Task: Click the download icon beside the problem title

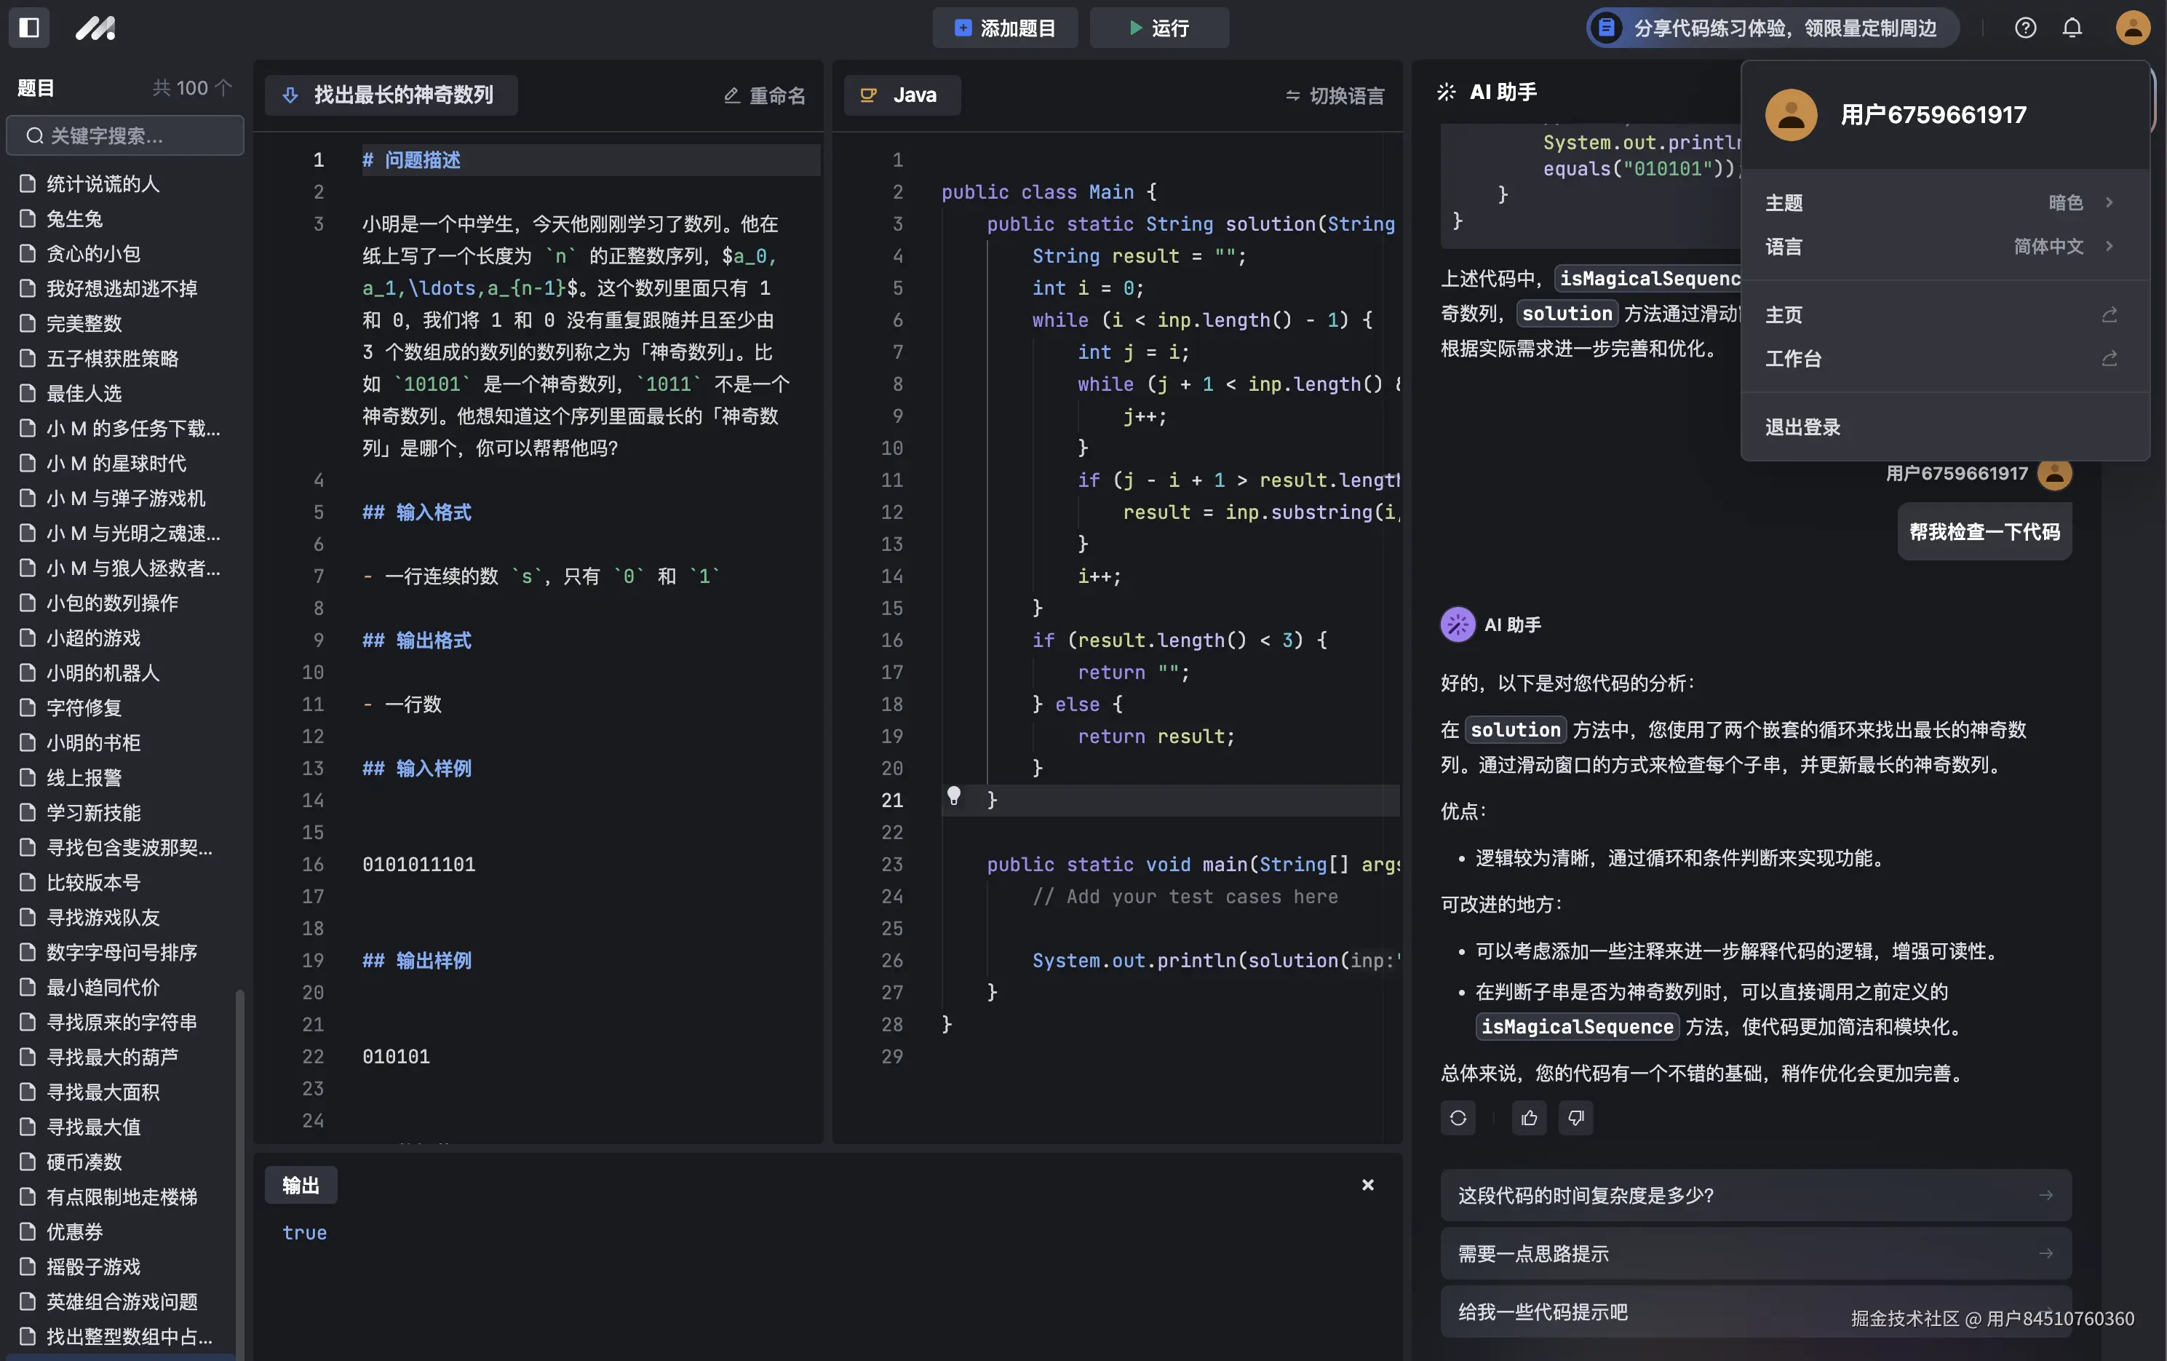Action: pyautogui.click(x=290, y=95)
